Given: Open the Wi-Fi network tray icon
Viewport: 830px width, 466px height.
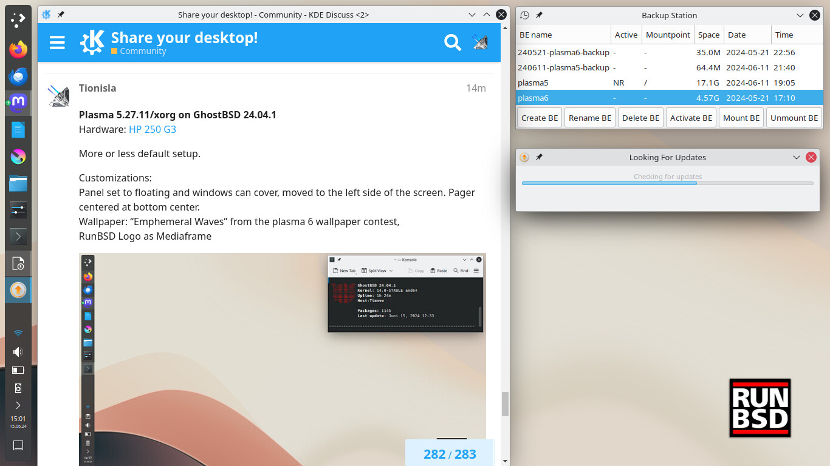Looking at the screenshot, I should [x=18, y=333].
